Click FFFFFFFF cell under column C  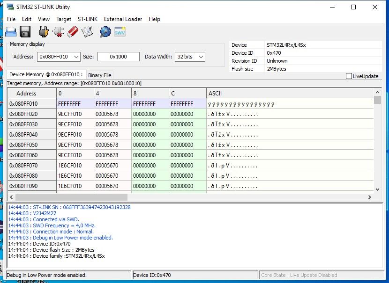click(x=187, y=104)
